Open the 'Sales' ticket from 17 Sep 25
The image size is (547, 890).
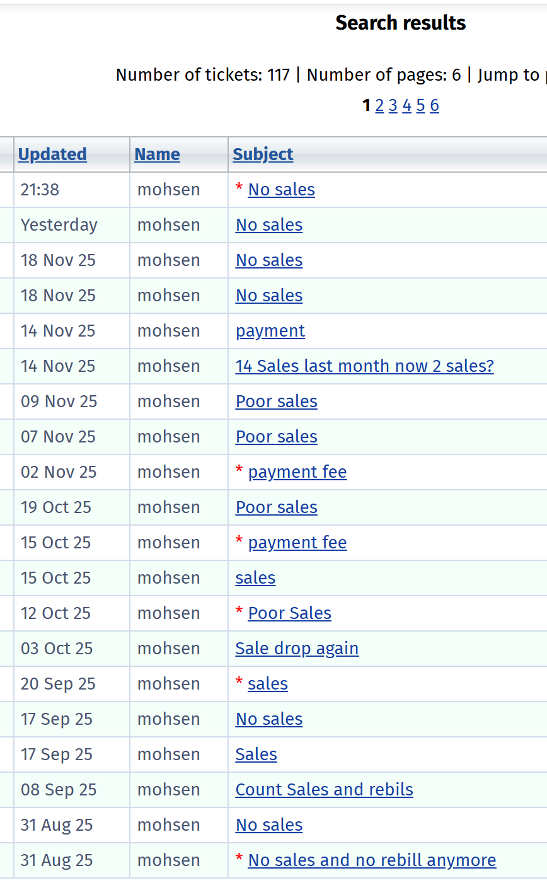pos(256,754)
